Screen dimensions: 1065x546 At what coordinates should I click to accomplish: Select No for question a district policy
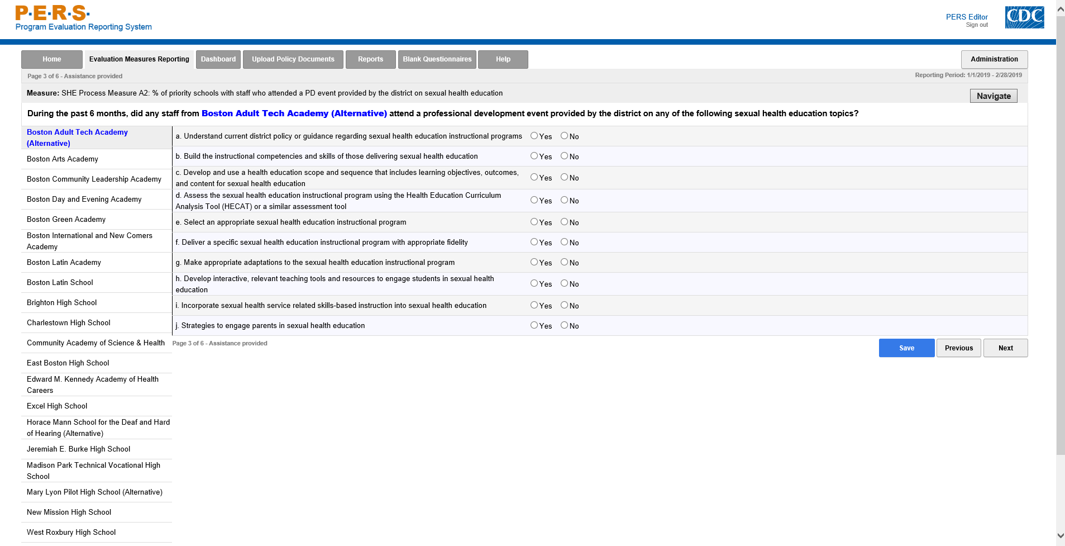pos(565,136)
